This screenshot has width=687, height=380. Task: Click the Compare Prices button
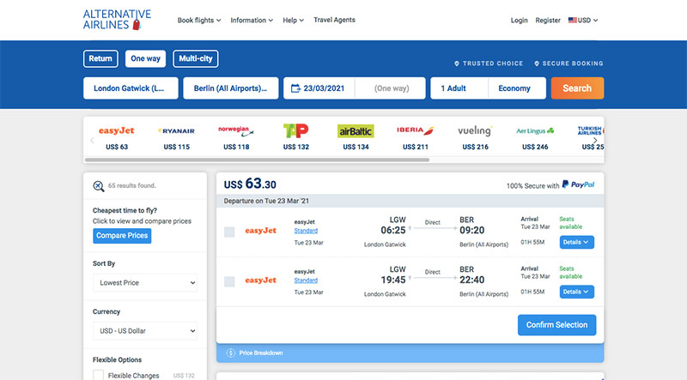click(122, 236)
